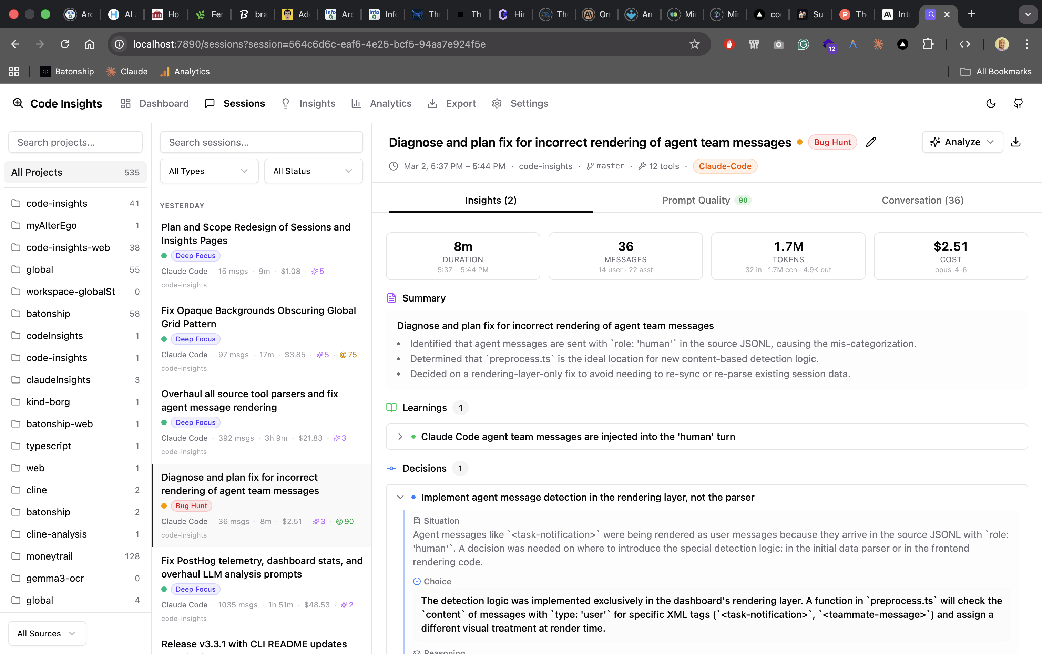Screen dimensions: 1042x654
Task: Switch to the Prompt Quality tab
Action: (705, 200)
